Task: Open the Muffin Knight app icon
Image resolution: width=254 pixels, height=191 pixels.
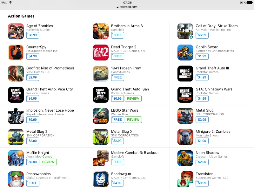Action: (x=16, y=158)
